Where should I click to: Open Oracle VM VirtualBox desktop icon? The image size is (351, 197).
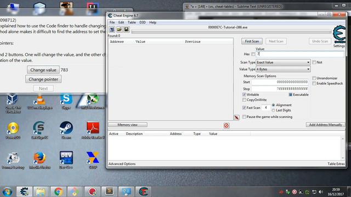click(13, 103)
